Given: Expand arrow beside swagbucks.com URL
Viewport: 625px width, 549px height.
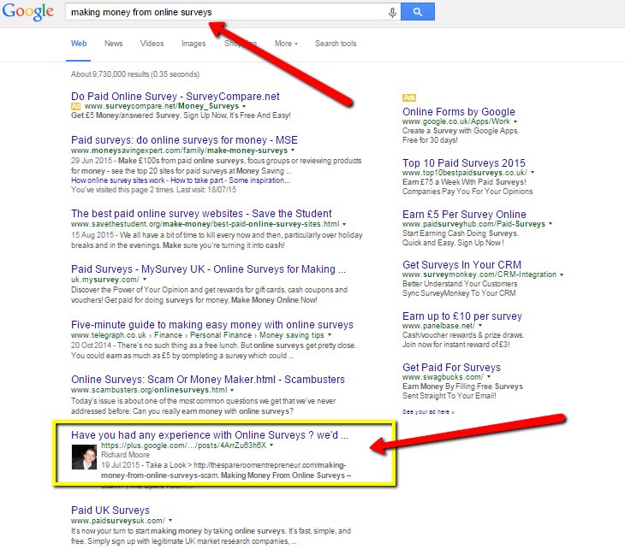Looking at the screenshot, I should [x=489, y=377].
